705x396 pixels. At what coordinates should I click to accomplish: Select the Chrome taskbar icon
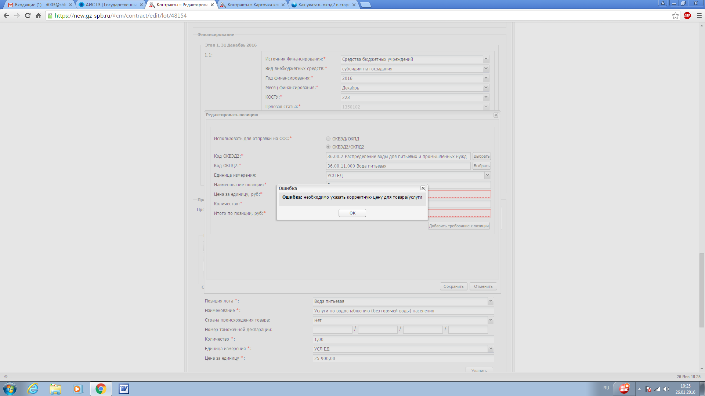(x=101, y=389)
